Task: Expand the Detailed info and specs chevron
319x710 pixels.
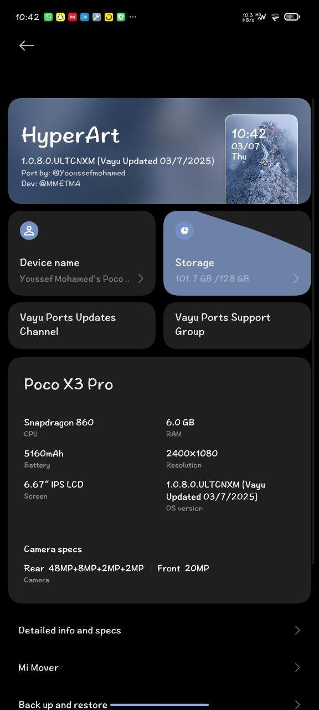Action: tap(297, 630)
